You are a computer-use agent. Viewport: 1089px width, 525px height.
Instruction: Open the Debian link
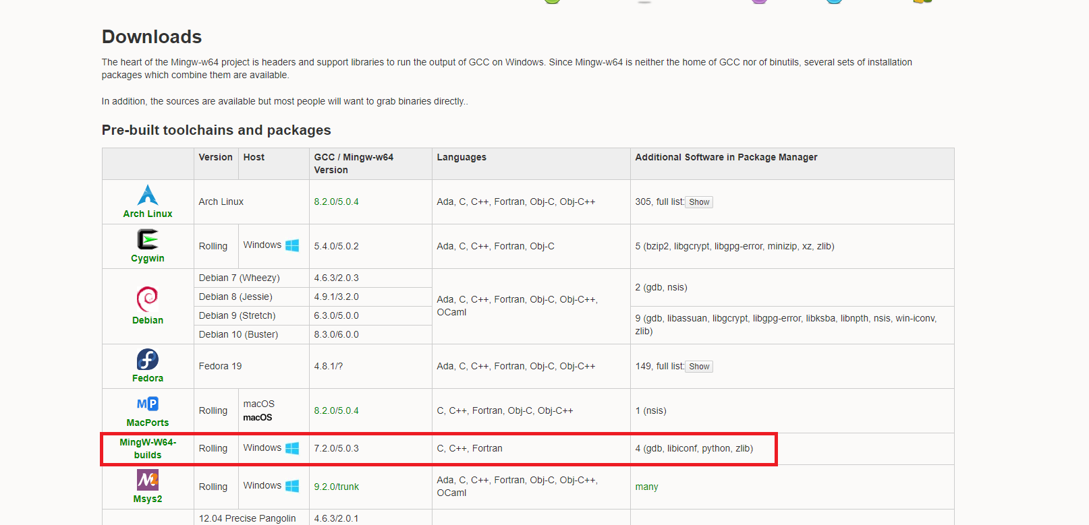tap(148, 320)
